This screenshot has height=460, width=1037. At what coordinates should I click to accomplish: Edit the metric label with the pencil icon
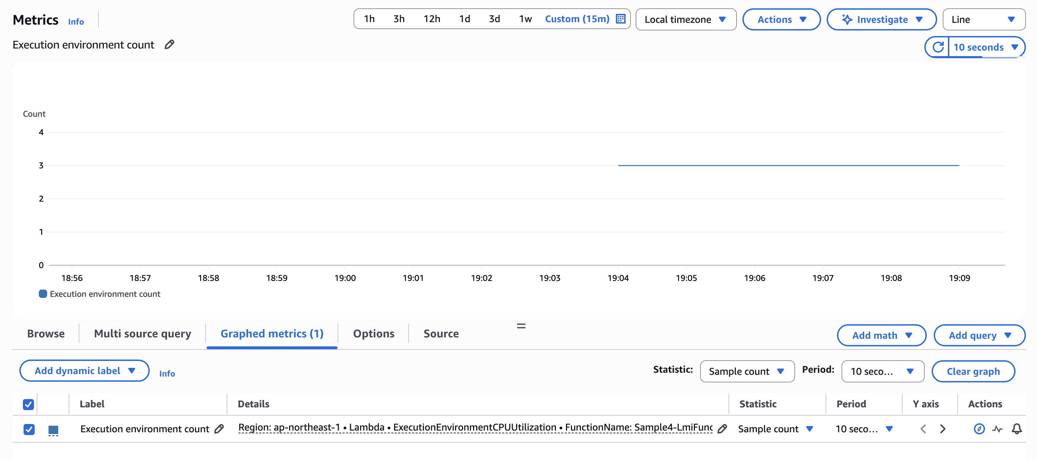[219, 429]
